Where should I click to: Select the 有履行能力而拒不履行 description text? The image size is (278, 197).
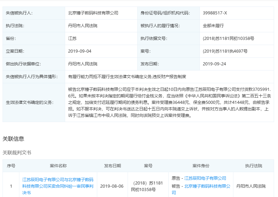pyautogui.click(x=127, y=77)
